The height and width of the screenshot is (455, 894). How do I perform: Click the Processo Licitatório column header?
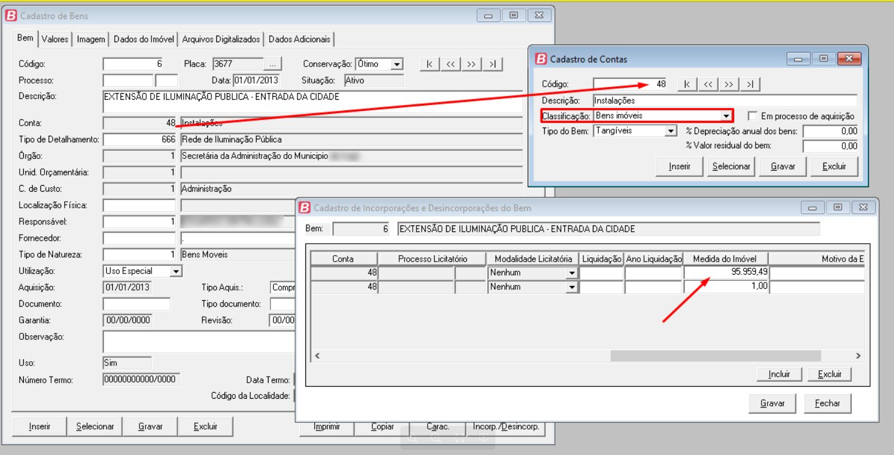pos(432,259)
